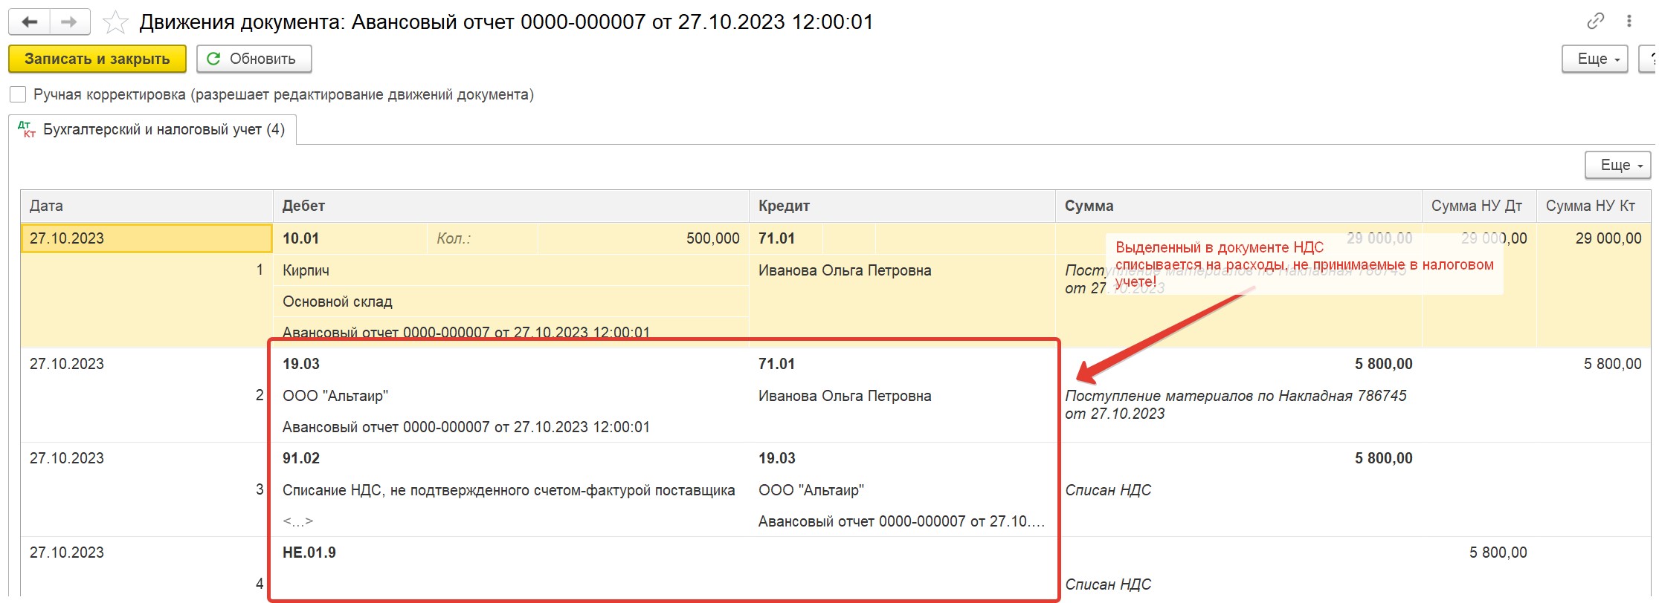
Task: Click Списание НДС, не подтвержденного счетом-фактурой text
Action: coord(509,490)
